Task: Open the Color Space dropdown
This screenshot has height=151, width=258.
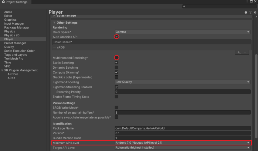Action: click(182, 32)
